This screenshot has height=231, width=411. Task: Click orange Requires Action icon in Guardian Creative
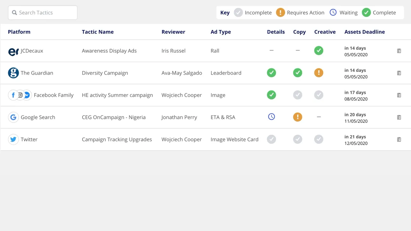pyautogui.click(x=319, y=73)
